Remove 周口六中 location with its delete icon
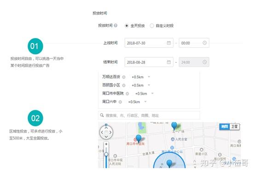The image size is (255, 174). [120, 102]
